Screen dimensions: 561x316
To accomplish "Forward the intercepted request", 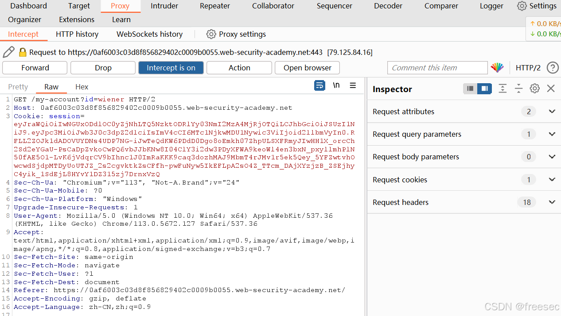I will tap(35, 68).
